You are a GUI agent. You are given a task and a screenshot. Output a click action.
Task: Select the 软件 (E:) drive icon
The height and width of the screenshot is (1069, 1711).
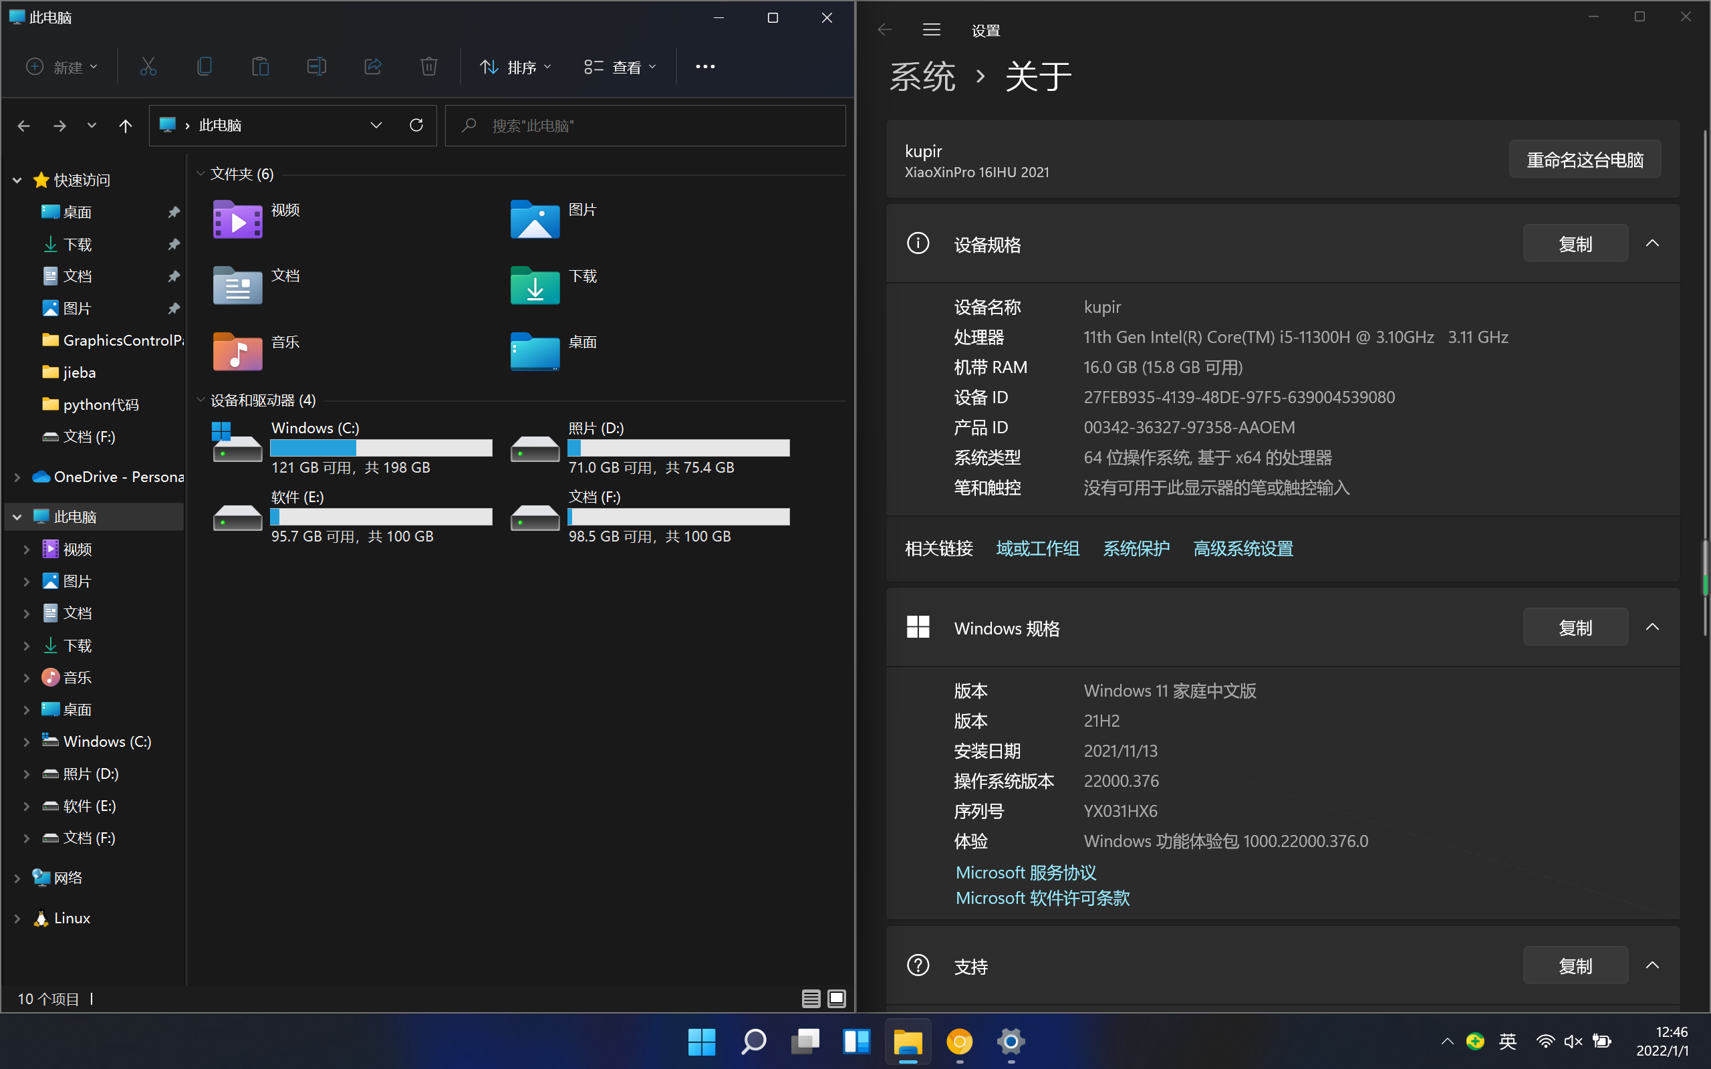click(237, 517)
